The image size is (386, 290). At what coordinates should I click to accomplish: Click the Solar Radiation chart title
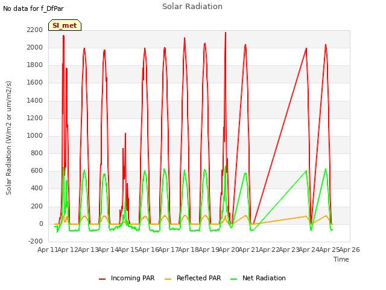tap(192, 7)
